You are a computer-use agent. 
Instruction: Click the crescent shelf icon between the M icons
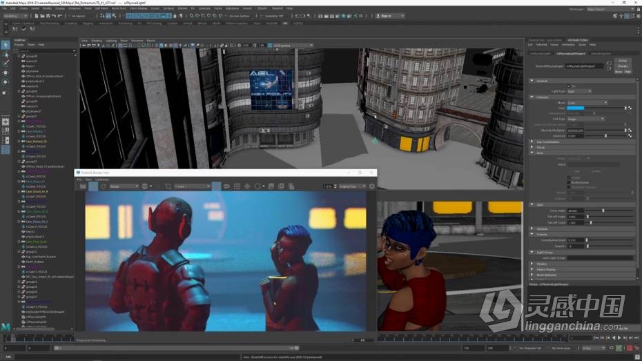pos(23,29)
